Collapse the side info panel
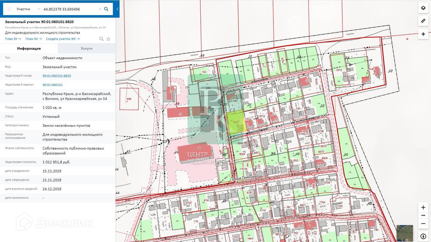The width and height of the screenshot is (431, 242). [x=117, y=9]
